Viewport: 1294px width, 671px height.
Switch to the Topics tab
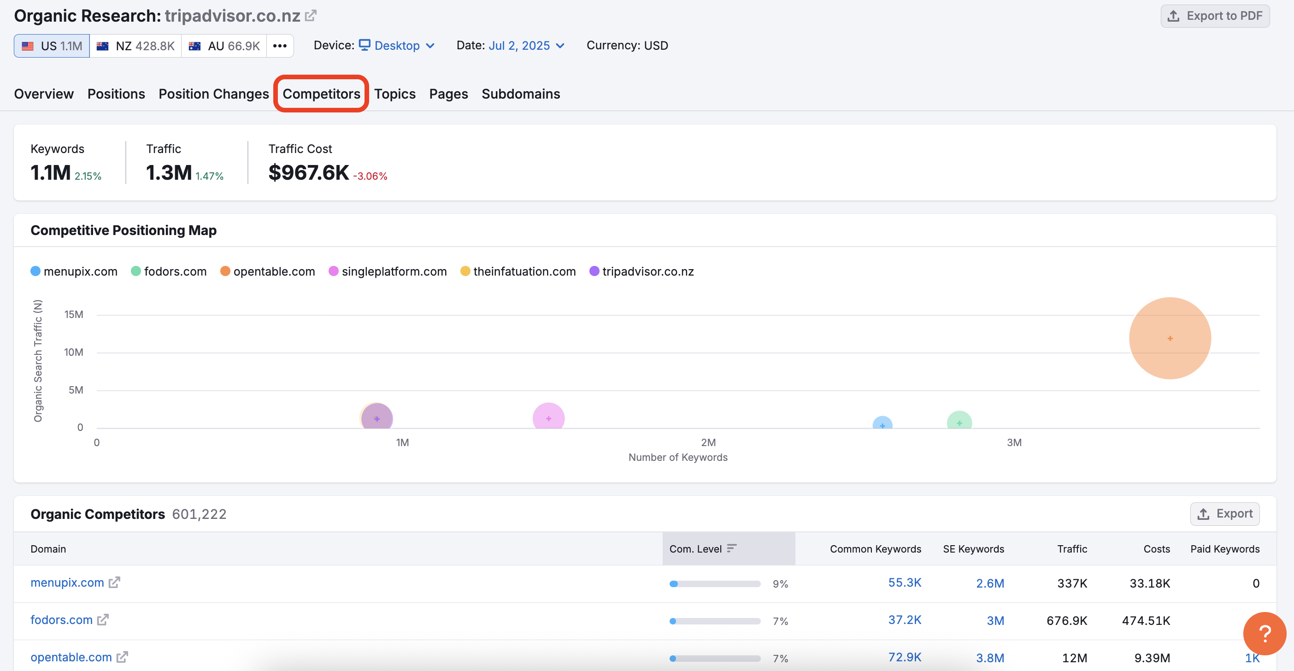[x=395, y=94]
